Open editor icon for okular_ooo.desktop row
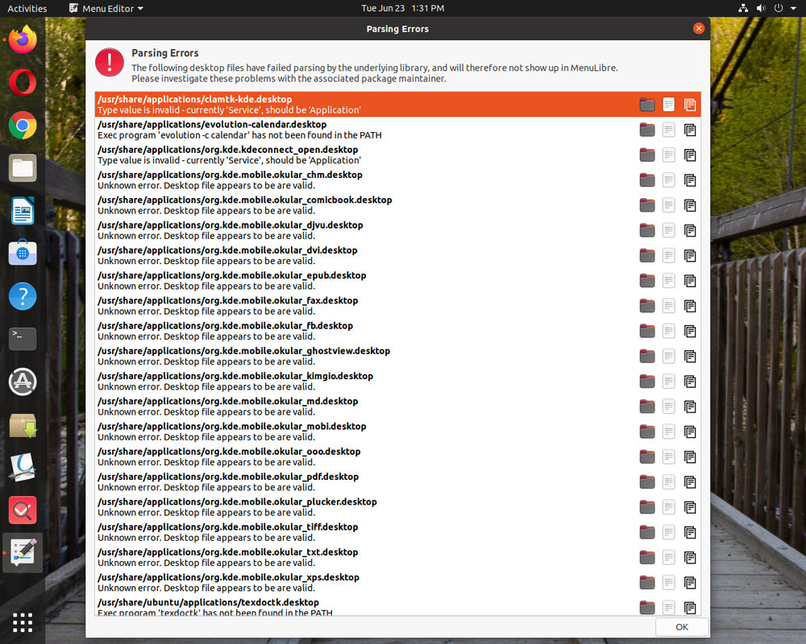The height and width of the screenshot is (644, 806). pyautogui.click(x=668, y=457)
